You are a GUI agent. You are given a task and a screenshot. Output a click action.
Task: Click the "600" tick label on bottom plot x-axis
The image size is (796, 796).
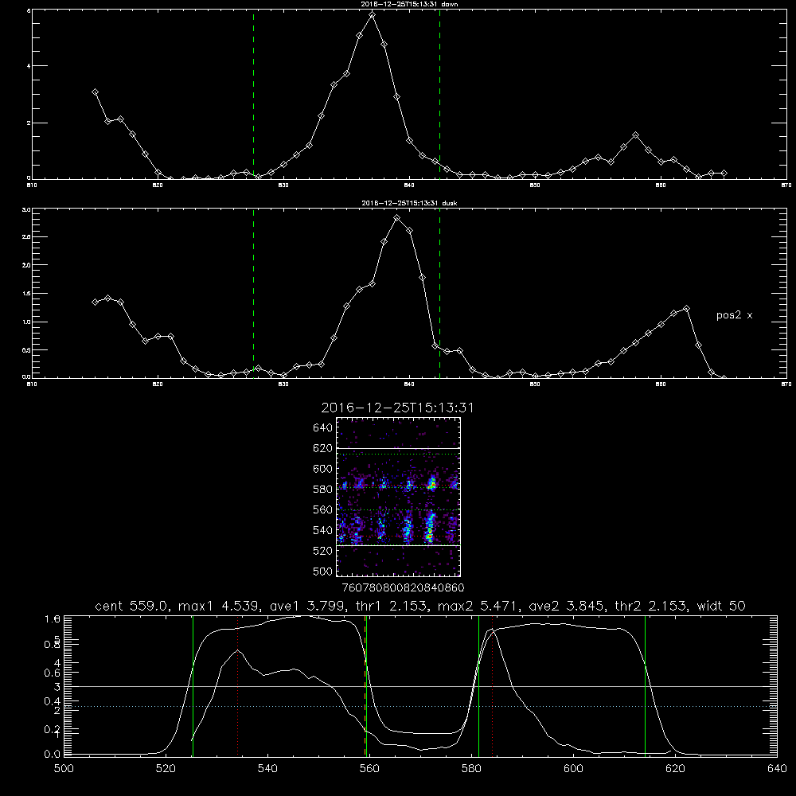click(x=574, y=769)
